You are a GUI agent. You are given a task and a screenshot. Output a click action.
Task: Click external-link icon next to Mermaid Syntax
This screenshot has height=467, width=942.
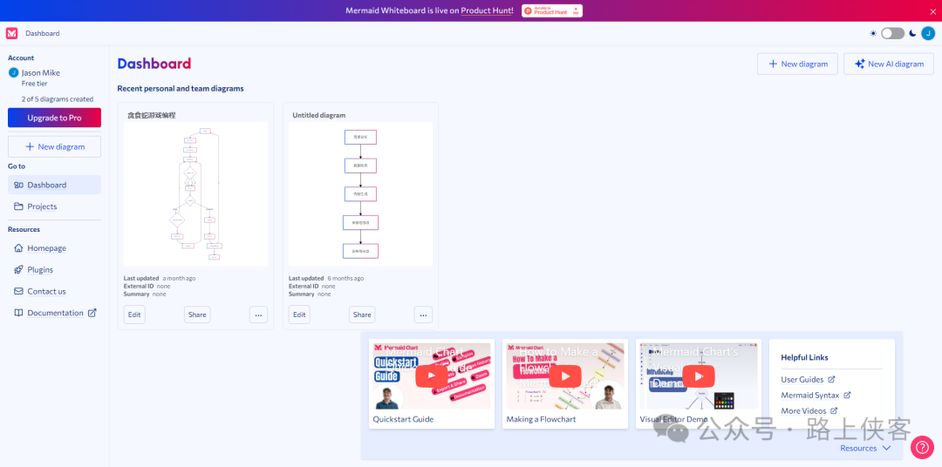point(847,395)
